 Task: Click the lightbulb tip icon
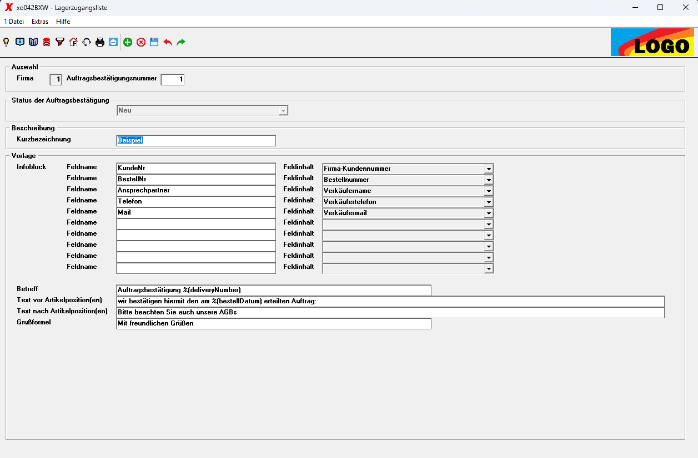(7, 42)
